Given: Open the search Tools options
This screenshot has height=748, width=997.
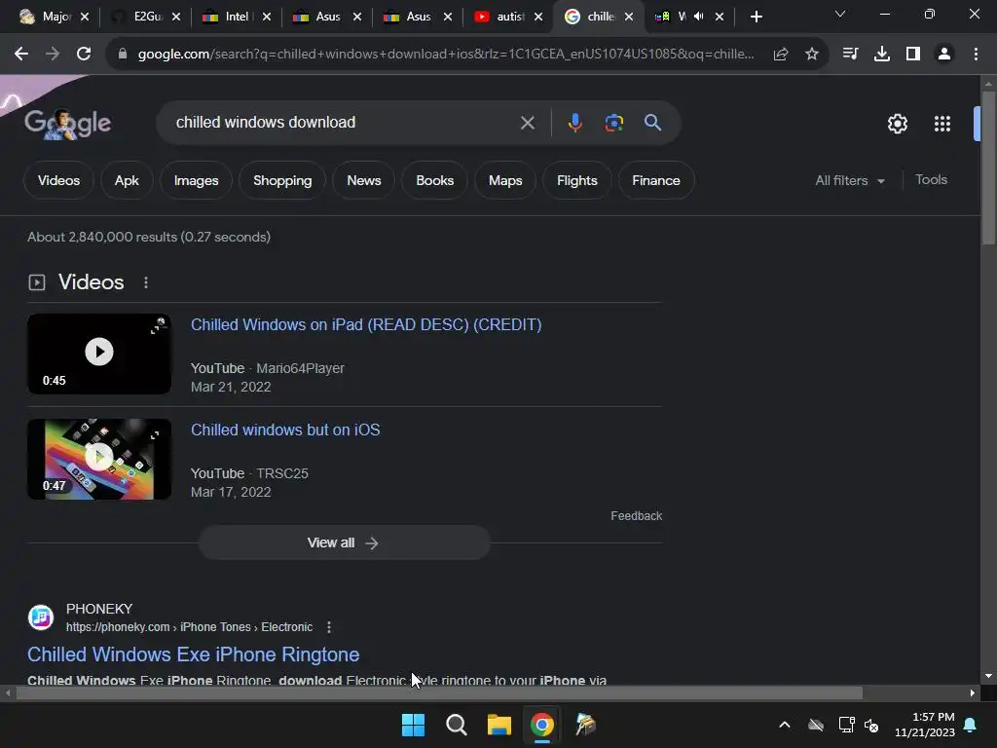Looking at the screenshot, I should click(x=931, y=180).
